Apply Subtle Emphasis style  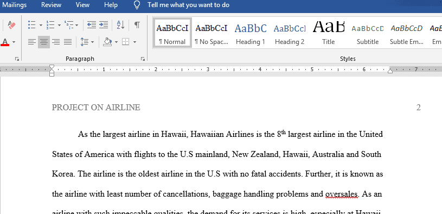pos(407,33)
